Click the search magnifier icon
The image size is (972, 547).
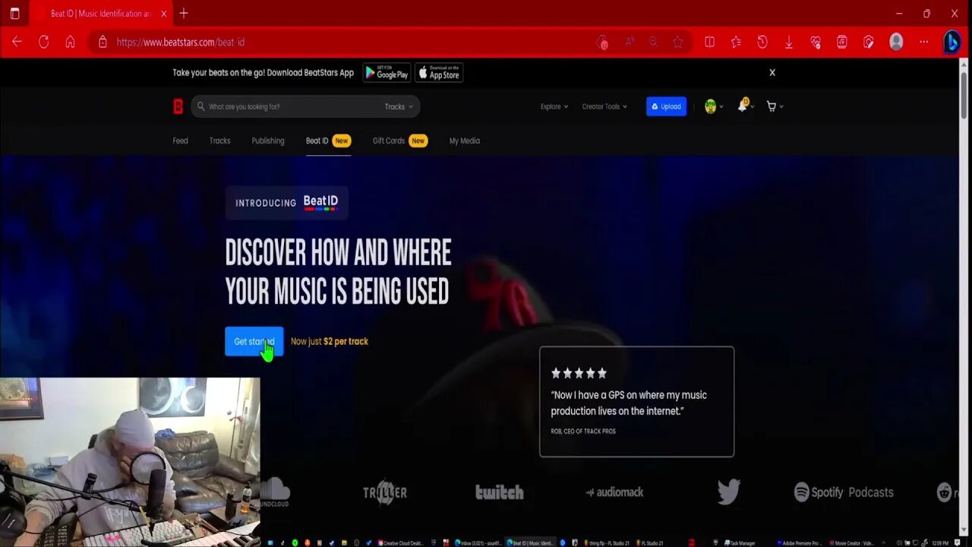[200, 106]
